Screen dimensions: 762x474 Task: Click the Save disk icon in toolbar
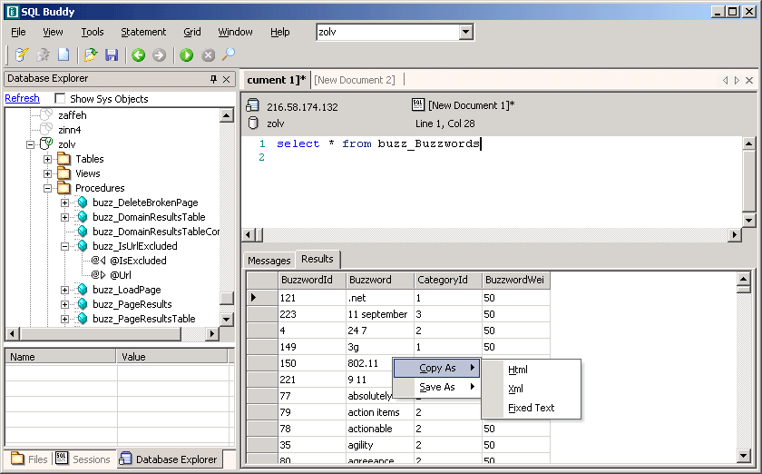point(112,55)
